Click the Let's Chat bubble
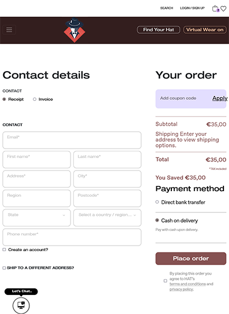This screenshot has height=314, width=229. [x=21, y=291]
